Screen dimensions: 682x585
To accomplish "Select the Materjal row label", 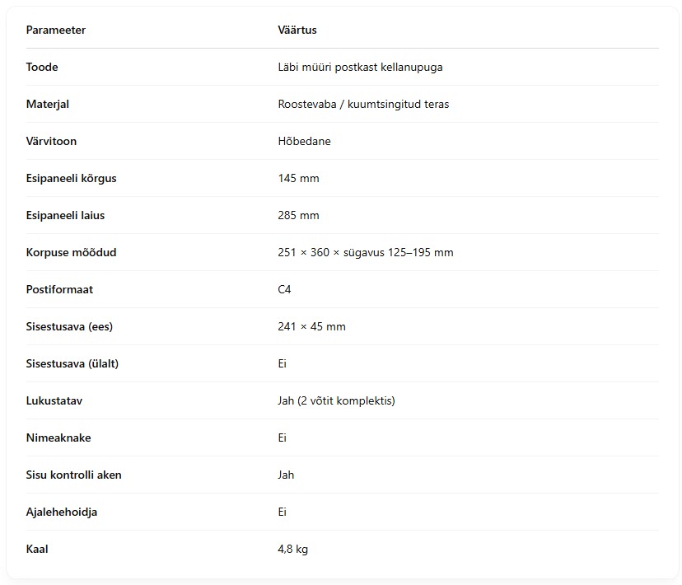I will (48, 104).
